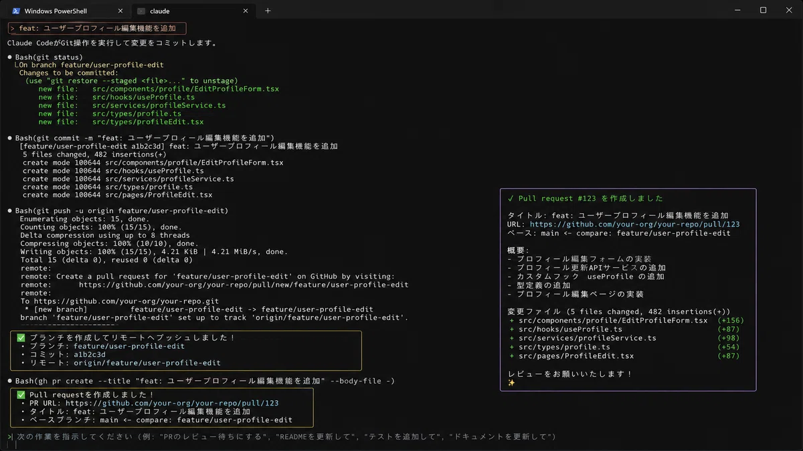Click 'Delta compression using up to 8 threads'
803x451 pixels.
coord(104,235)
